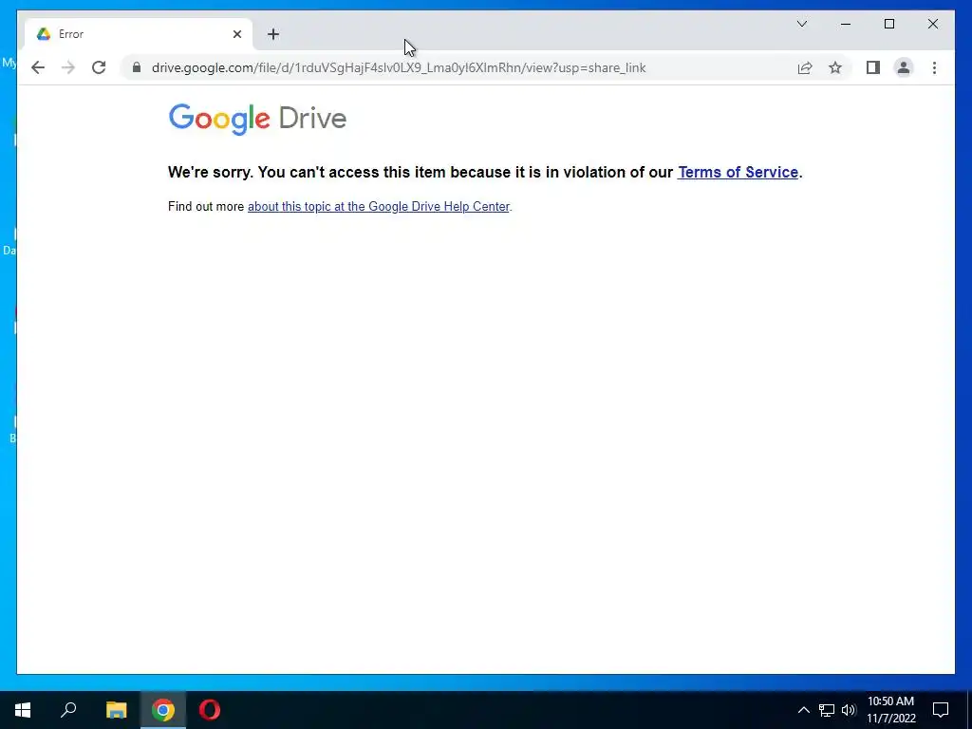The image size is (972, 729).
Task: Open Windows taskbar search
Action: [68, 710]
